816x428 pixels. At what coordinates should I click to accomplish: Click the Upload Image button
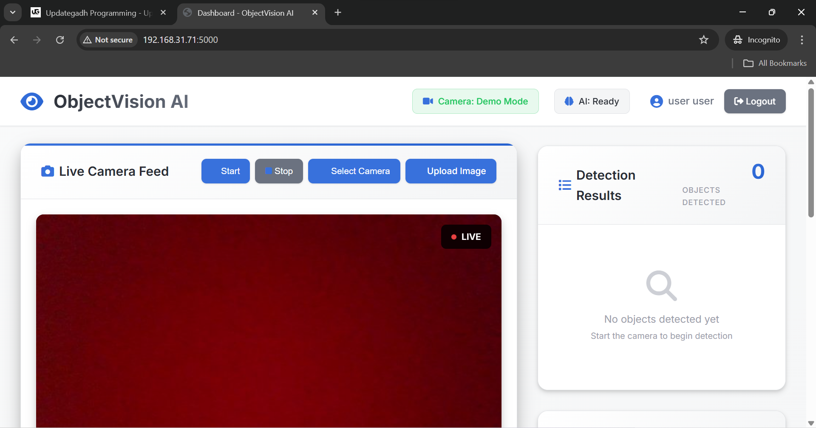click(x=451, y=171)
